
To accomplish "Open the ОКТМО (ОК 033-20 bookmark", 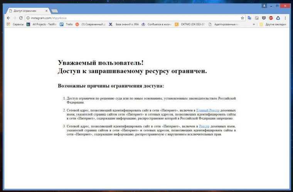I will click(190, 24).
